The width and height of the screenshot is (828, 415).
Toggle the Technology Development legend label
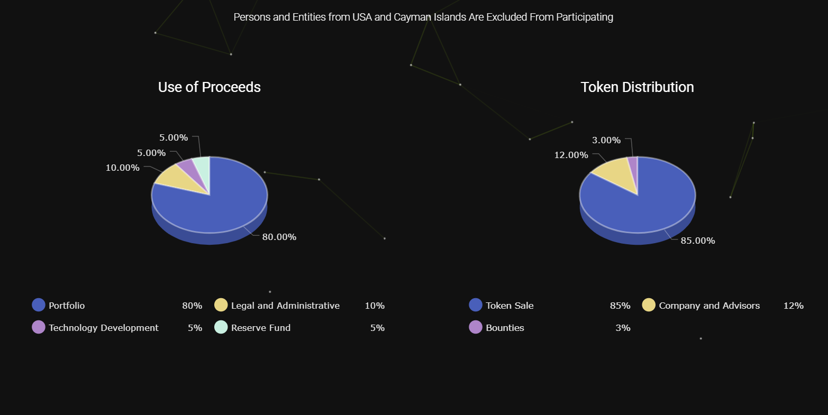pyautogui.click(x=104, y=328)
